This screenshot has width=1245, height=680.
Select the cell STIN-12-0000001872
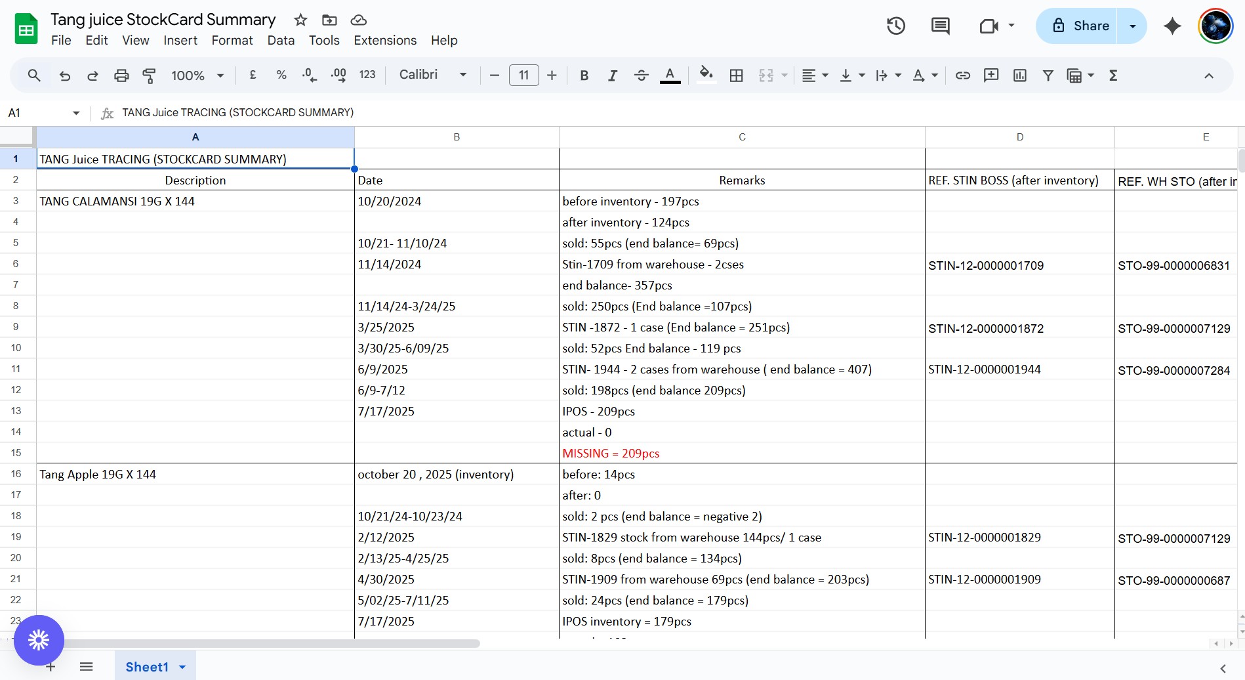click(1019, 327)
